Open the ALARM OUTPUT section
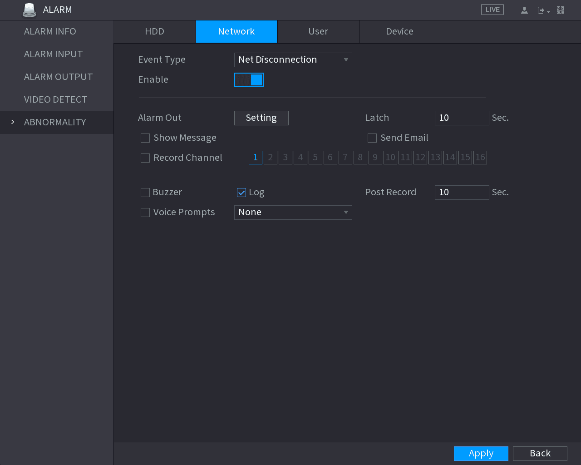Viewport: 581px width, 465px height. pos(57,77)
